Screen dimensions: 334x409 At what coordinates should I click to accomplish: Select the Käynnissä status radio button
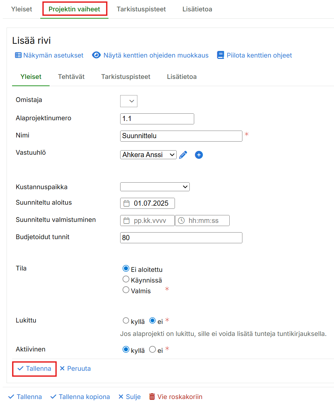pyautogui.click(x=126, y=279)
